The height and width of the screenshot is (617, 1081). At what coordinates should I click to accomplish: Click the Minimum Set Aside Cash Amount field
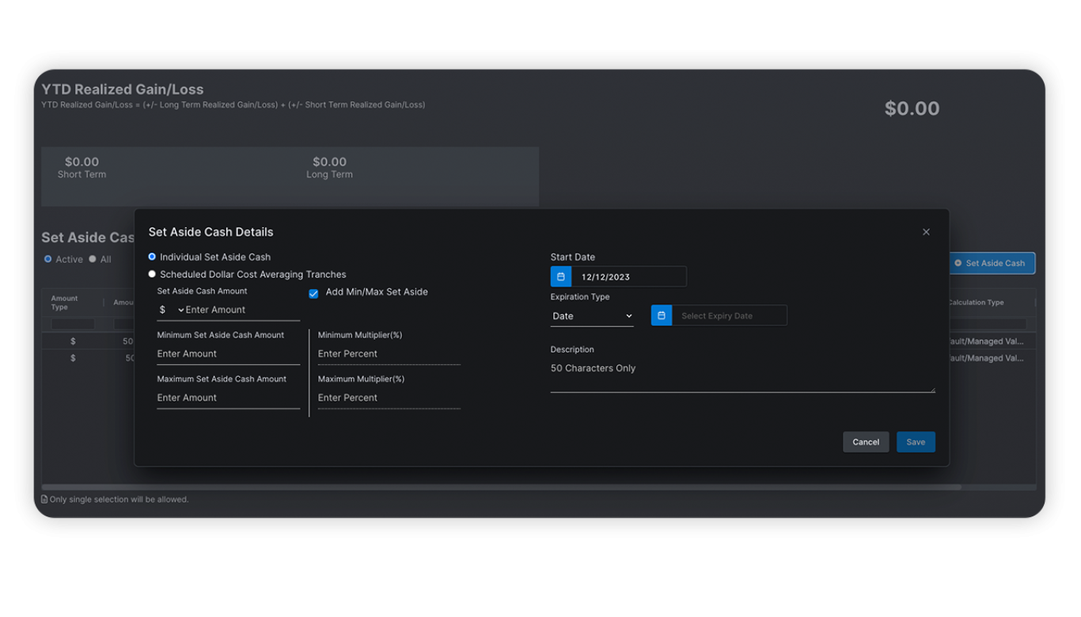pyautogui.click(x=228, y=354)
